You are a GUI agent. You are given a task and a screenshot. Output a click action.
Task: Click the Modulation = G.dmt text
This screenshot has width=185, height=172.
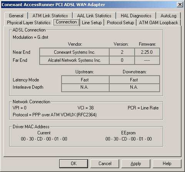point(30,37)
